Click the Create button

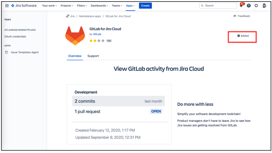click(x=145, y=6)
